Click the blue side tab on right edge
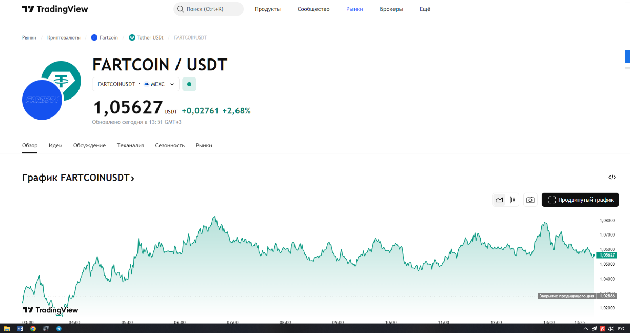The width and height of the screenshot is (630, 333). tap(627, 56)
